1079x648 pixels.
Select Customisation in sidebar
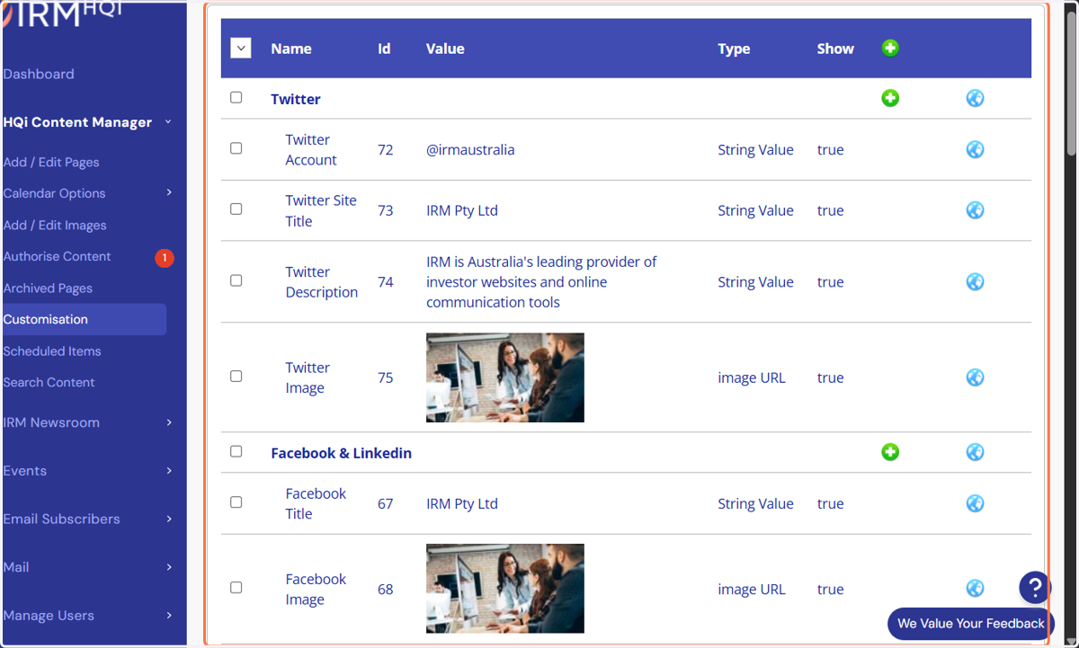pos(84,319)
